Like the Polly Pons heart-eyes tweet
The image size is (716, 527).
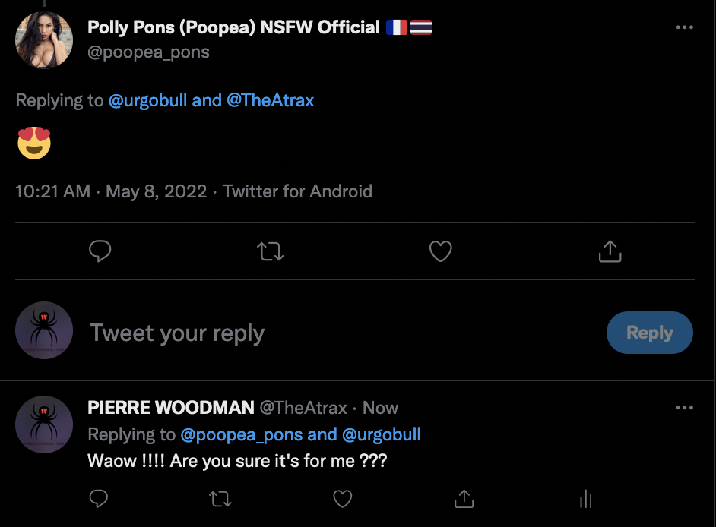click(441, 251)
